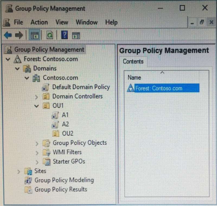
Task: Click the Back arrow toolbar button
Action: [x=8, y=35]
